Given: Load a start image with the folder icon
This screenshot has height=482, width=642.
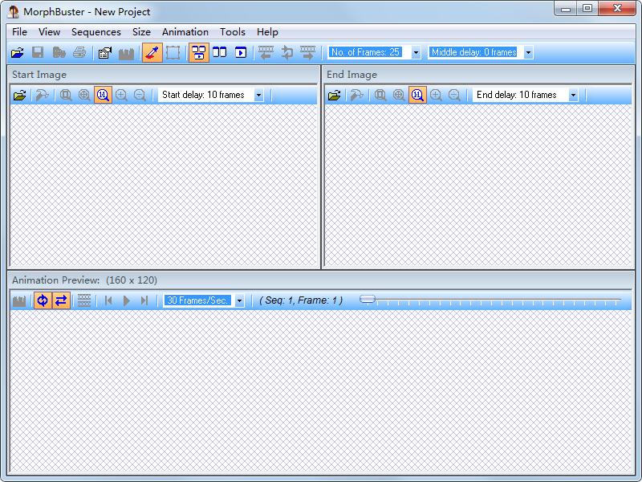Looking at the screenshot, I should coord(19,95).
